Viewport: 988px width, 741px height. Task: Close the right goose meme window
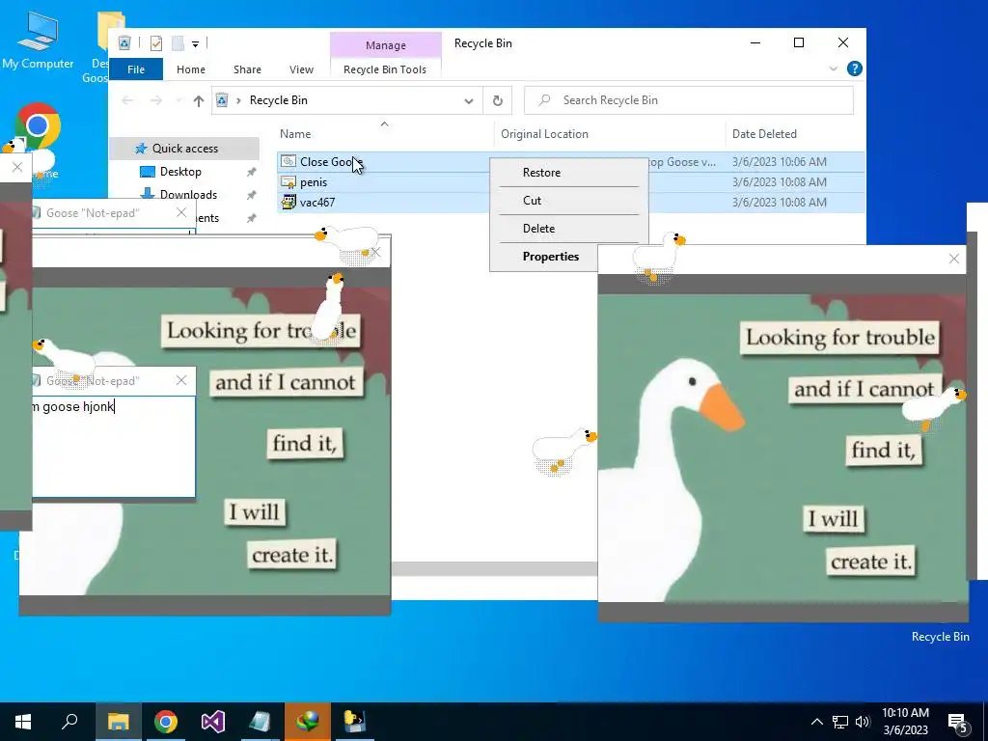click(954, 259)
